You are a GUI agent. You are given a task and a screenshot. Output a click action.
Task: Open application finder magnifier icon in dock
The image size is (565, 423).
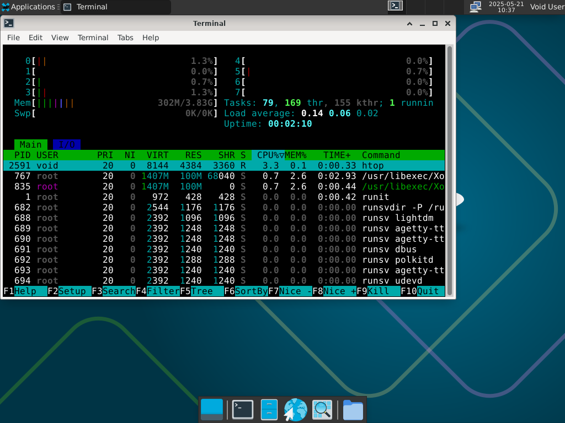pos(322,410)
